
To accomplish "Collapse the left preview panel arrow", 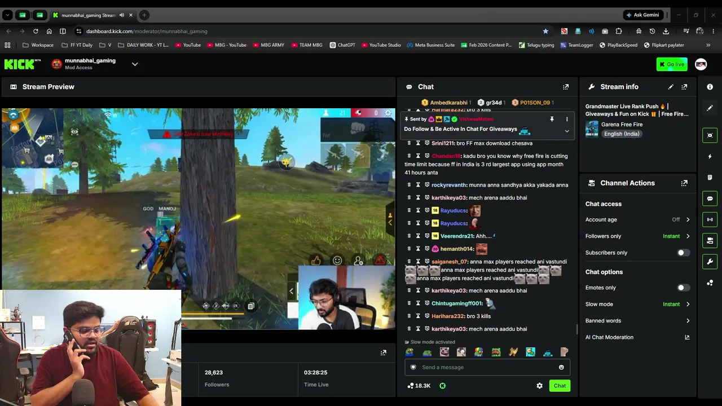I will [x=291, y=291].
